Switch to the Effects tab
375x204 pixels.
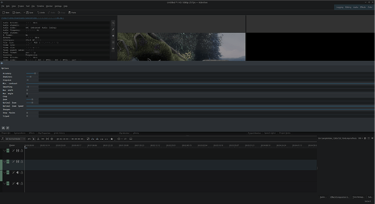pyautogui.click(x=32, y=133)
